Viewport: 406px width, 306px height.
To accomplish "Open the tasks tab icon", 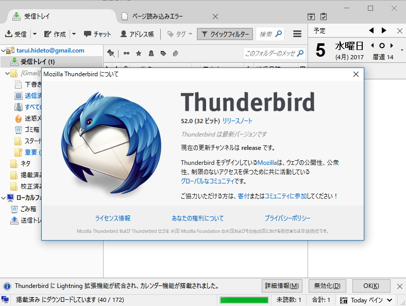I will click(324, 16).
